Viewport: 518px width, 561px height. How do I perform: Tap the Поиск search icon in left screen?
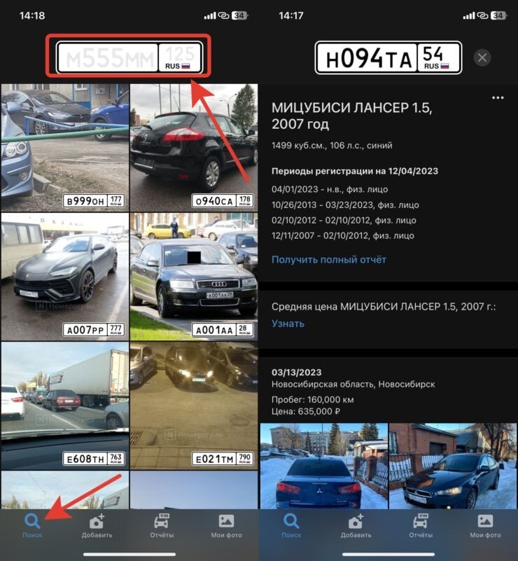(x=32, y=521)
